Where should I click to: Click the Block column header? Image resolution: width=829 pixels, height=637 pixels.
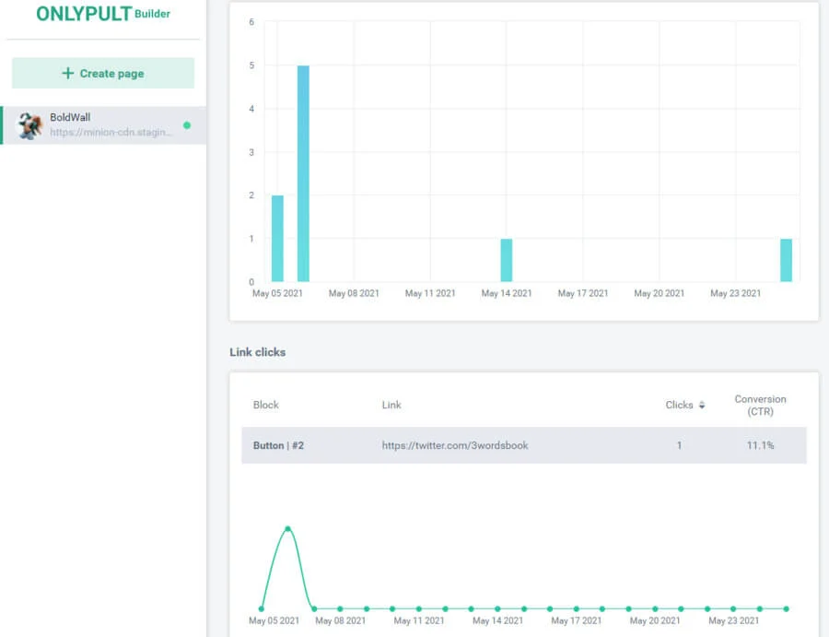point(265,405)
